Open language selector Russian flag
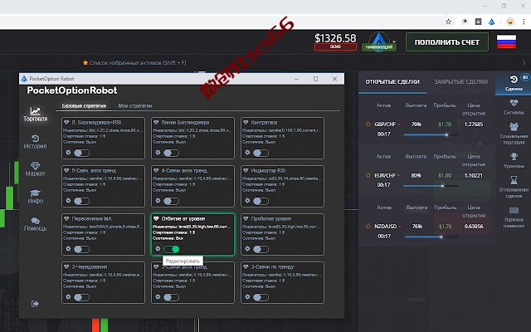 (506, 41)
